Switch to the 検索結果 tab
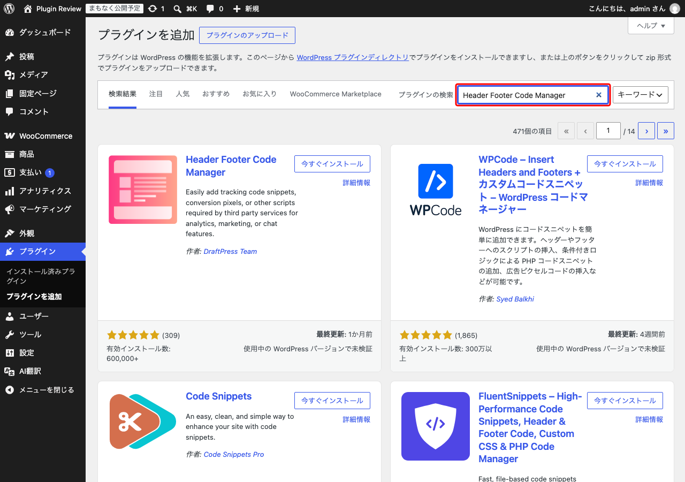This screenshot has height=482, width=685. (x=123, y=94)
